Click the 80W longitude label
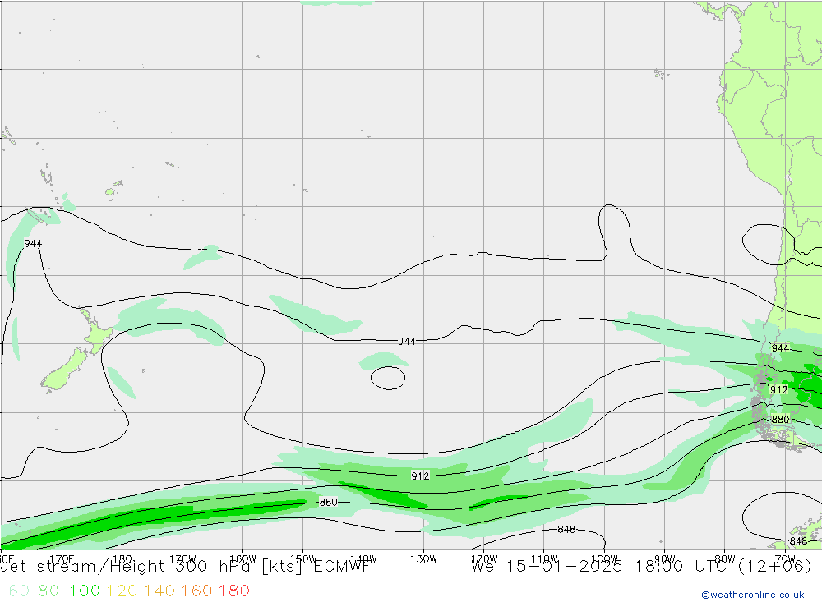822x602 pixels. (x=725, y=559)
